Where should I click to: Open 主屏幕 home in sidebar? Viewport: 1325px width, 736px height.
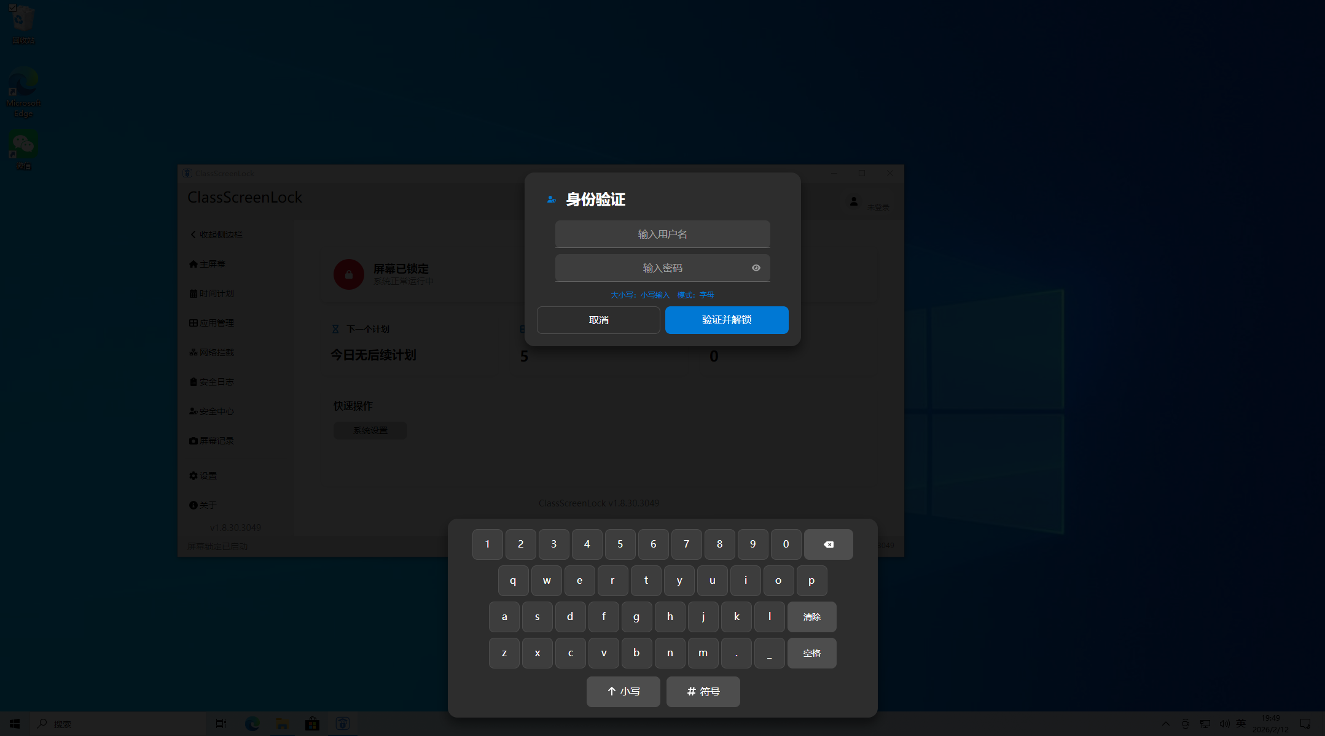point(208,264)
